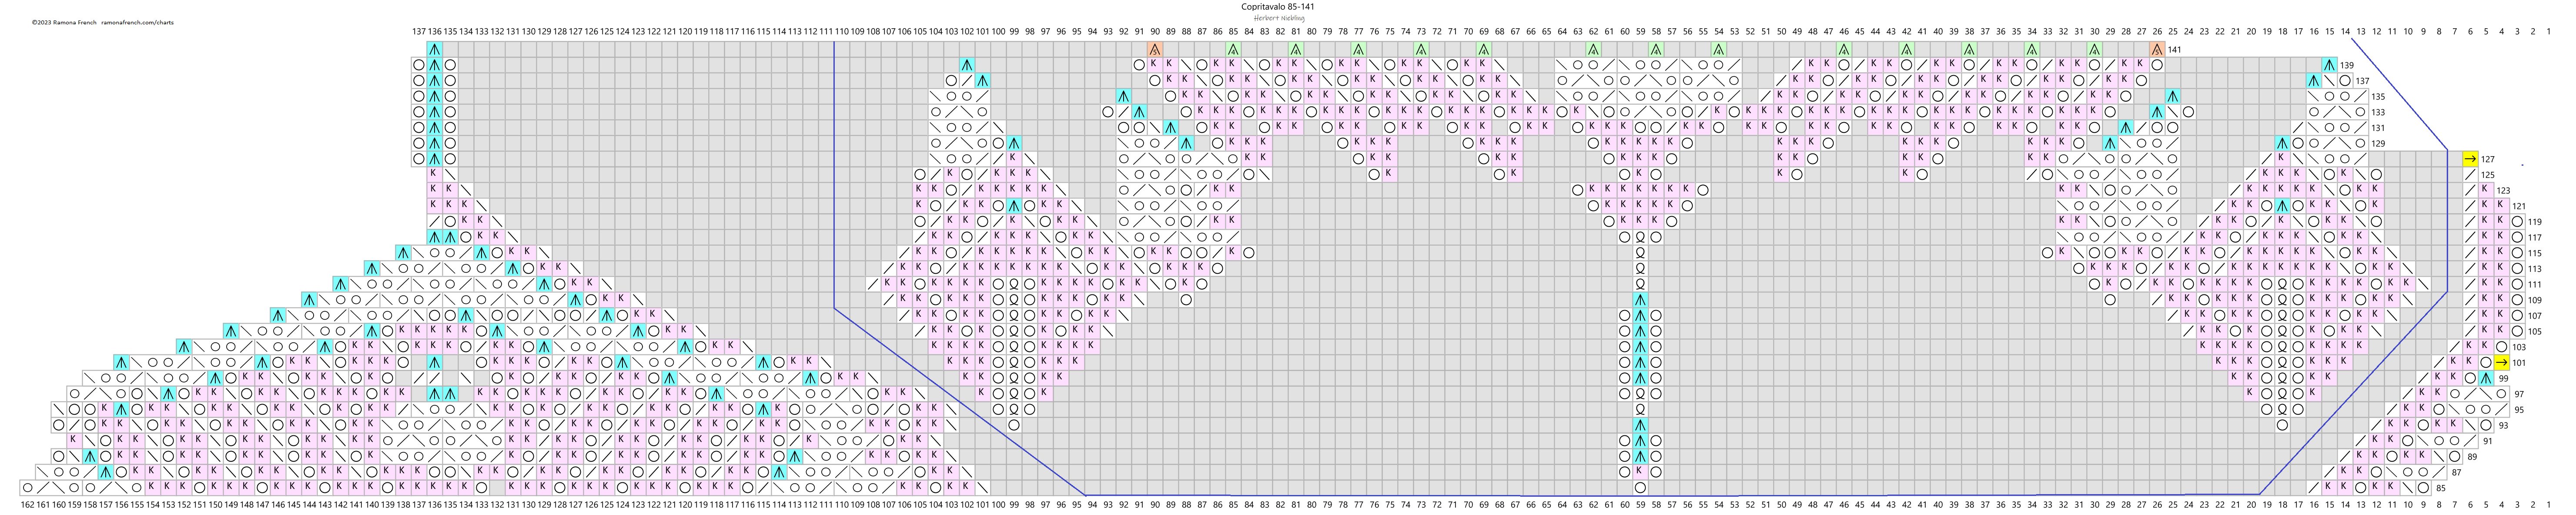This screenshot has width=2576, height=515.
Task: Select the orange decrease symbol above column 90
Action: coord(1155,49)
